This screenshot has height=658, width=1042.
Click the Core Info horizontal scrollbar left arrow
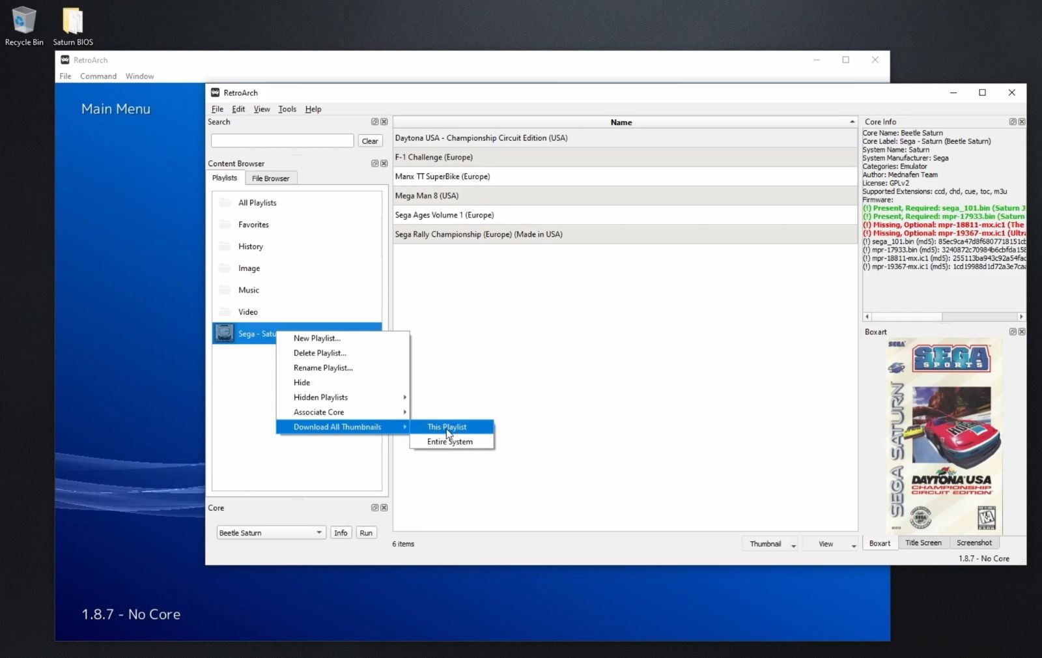point(867,317)
